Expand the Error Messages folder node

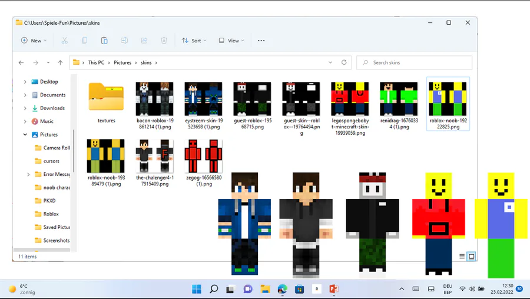coord(28,174)
